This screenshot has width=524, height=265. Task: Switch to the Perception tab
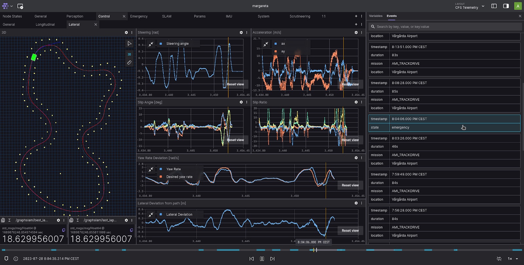(75, 16)
